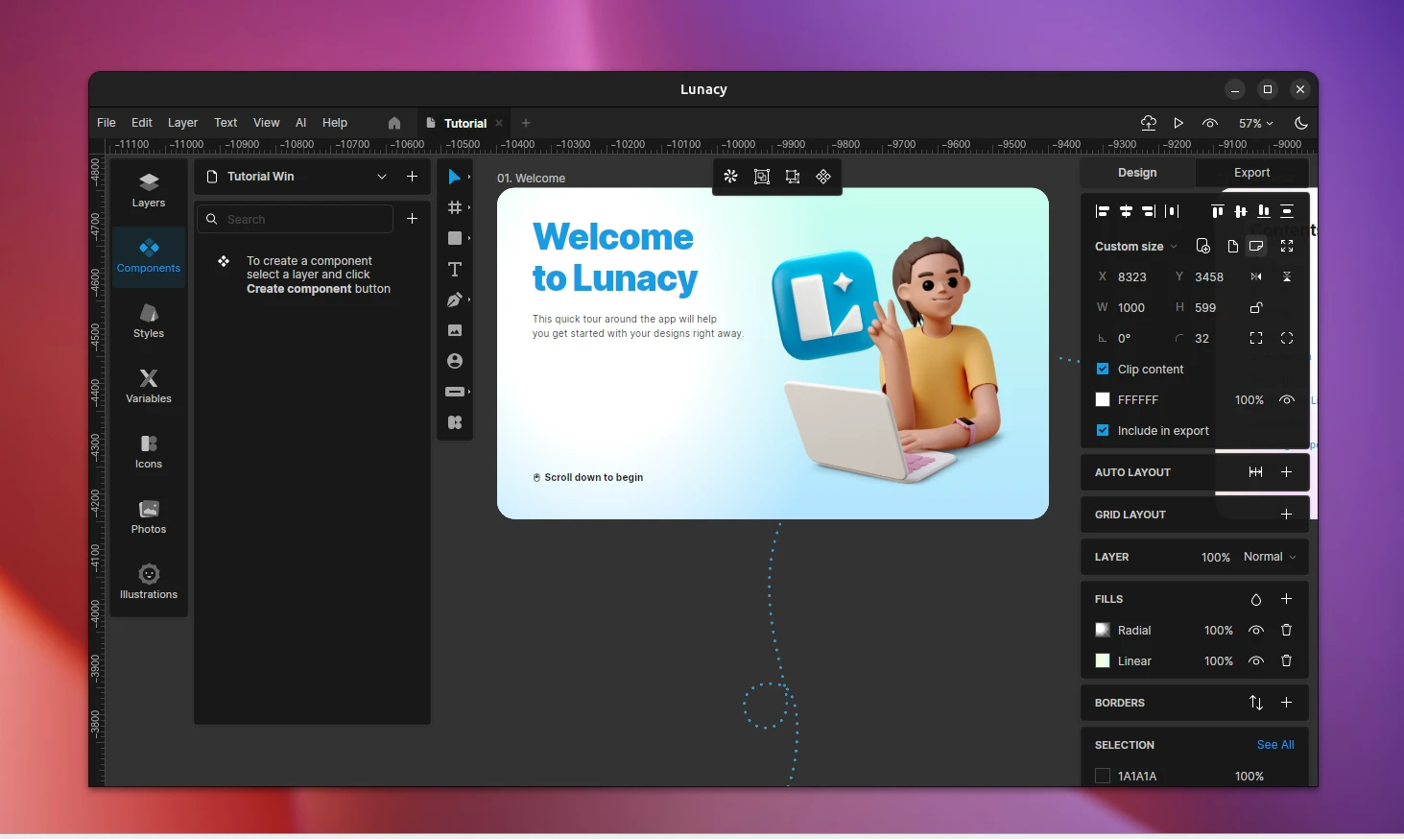Viewport: 1404px width, 839px height.
Task: Open the Illustrations panel
Action: 149,582
